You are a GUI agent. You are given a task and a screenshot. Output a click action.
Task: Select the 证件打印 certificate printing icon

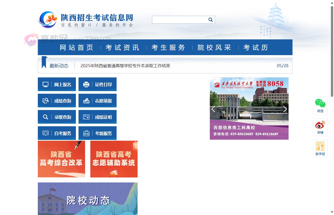tap(97, 84)
